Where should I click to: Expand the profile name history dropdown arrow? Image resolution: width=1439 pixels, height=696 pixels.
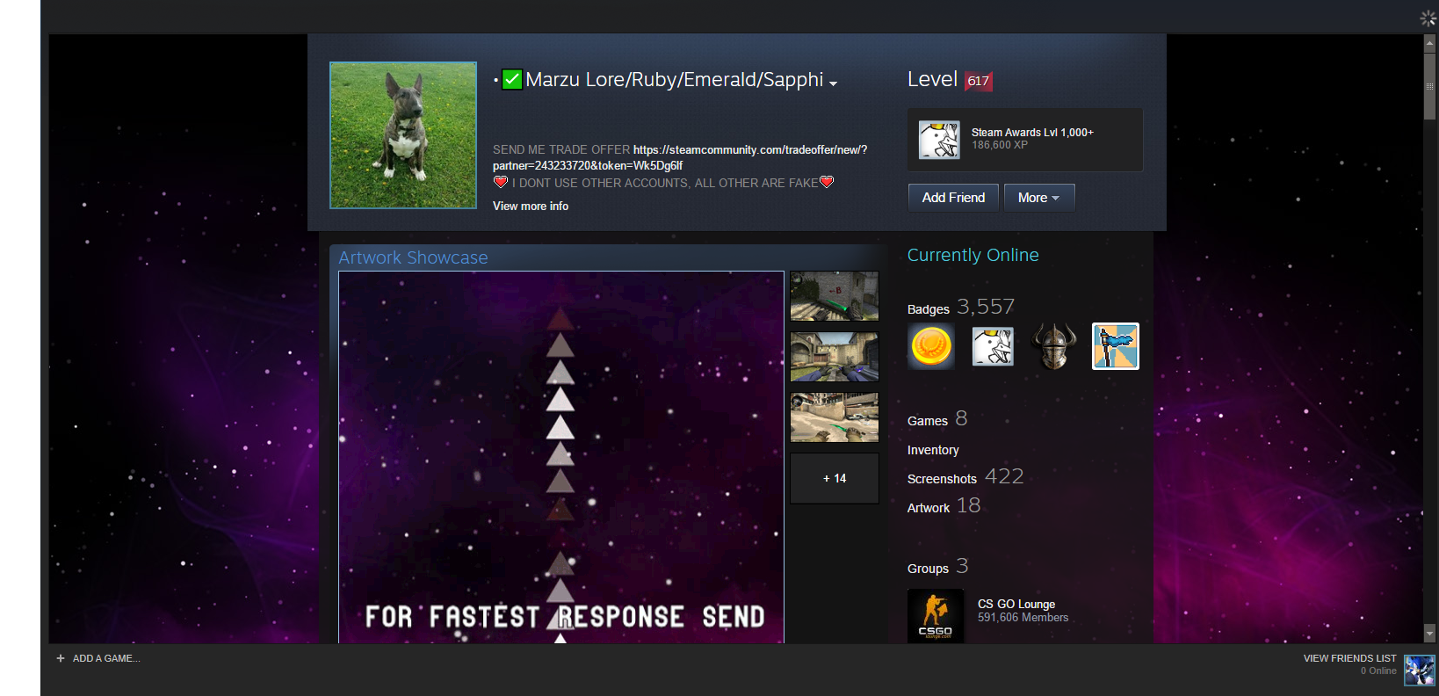[x=833, y=83]
